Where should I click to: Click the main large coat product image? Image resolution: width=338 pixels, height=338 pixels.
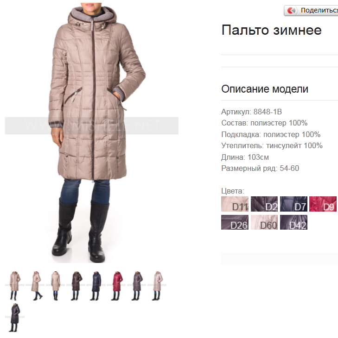pos(92,132)
